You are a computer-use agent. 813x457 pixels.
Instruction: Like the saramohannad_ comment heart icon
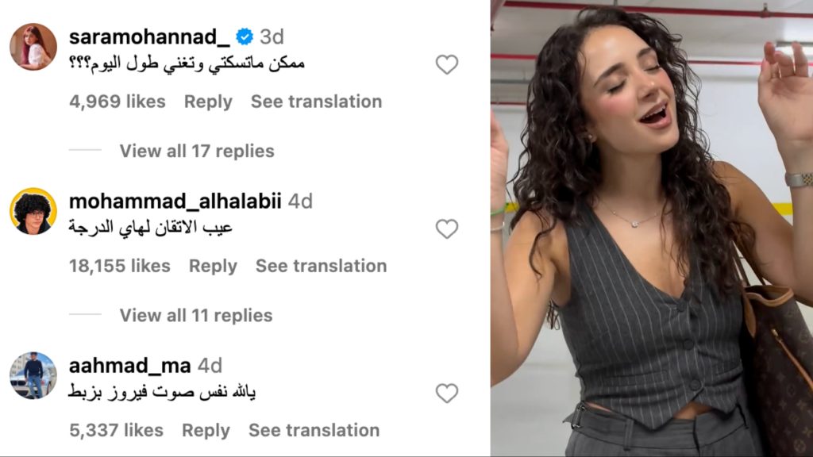tap(446, 65)
